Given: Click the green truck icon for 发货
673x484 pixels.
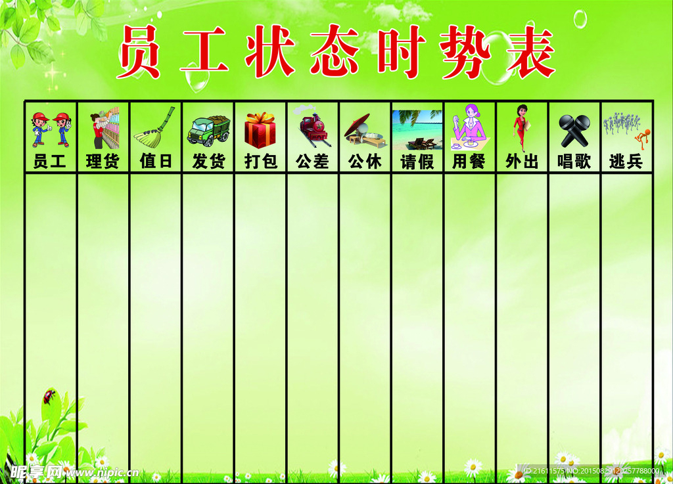Looking at the screenshot, I should click(x=208, y=130).
